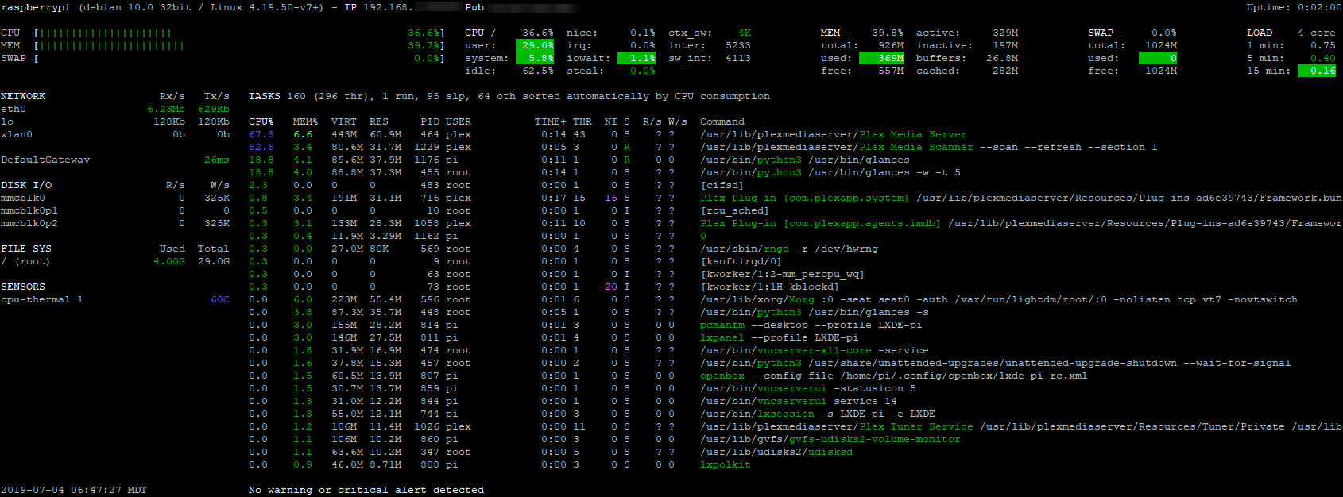Select the com.plexapp.system Plug-in process

pyautogui.click(x=795, y=198)
